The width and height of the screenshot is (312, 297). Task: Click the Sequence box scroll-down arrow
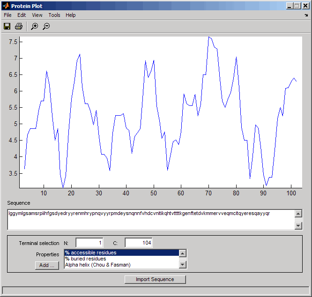click(298, 226)
